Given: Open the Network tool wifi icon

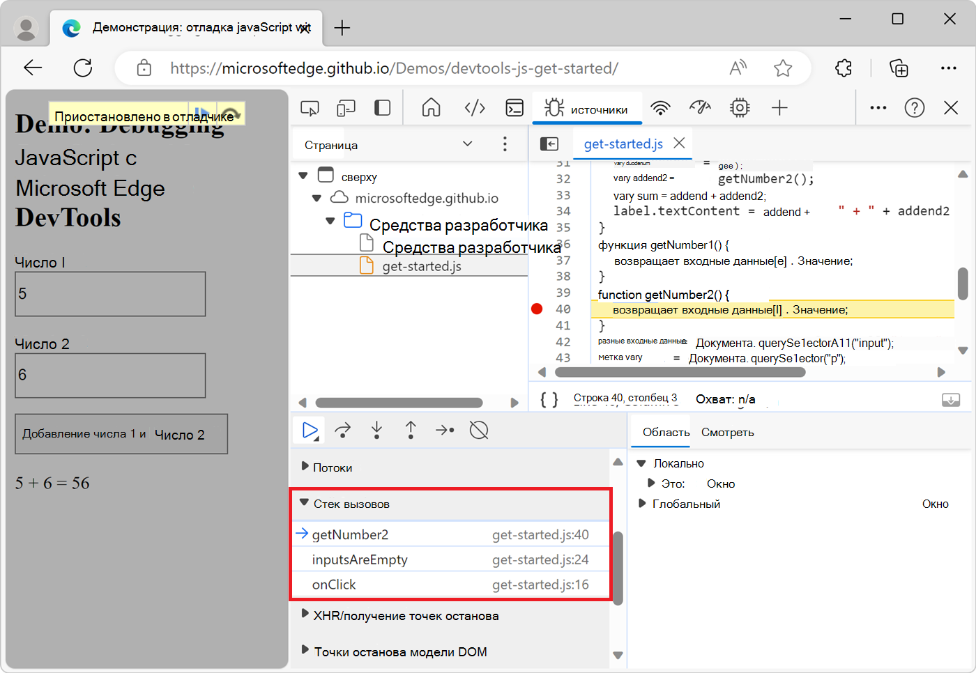Looking at the screenshot, I should [660, 108].
